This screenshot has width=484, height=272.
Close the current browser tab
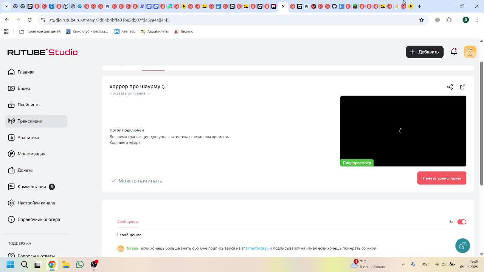pos(283,6)
